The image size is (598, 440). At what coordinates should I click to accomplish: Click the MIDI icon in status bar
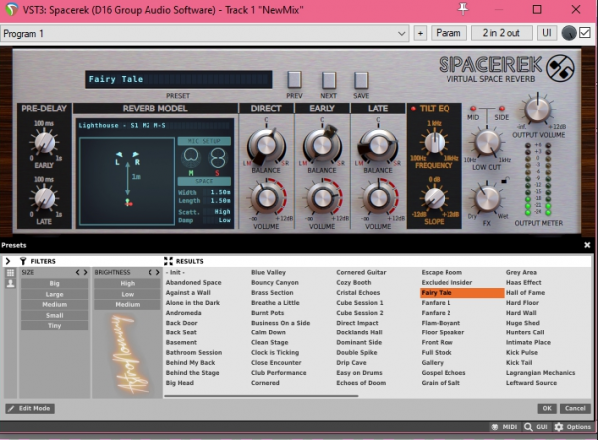pyautogui.click(x=495, y=427)
